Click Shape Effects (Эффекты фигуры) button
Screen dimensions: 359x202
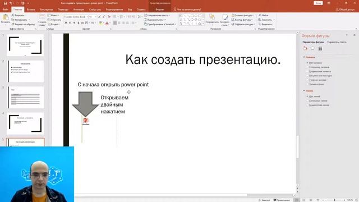(243, 24)
